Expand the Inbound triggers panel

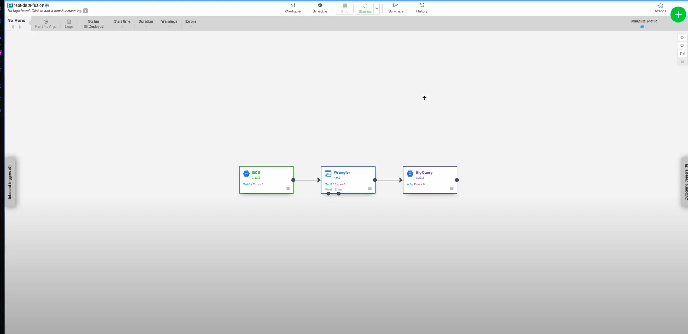(x=10, y=182)
